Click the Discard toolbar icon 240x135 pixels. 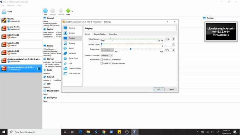[x=61, y=12]
